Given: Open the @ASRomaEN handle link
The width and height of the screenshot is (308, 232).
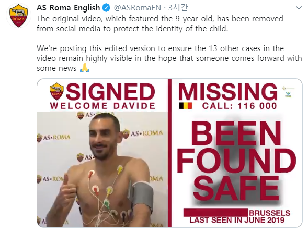Looking at the screenshot, I should point(138,8).
